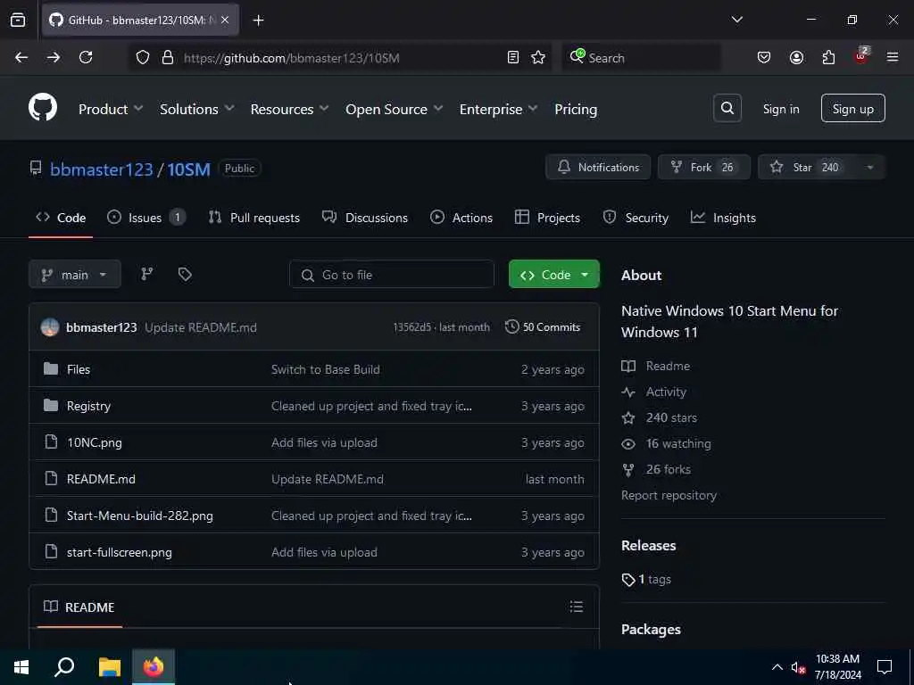Bookmark this page with the star icon
The width and height of the screenshot is (914, 685).
click(x=538, y=58)
